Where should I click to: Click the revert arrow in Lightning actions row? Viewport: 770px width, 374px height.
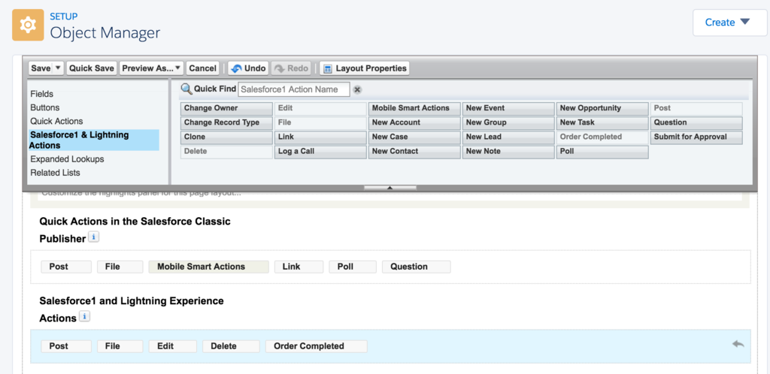pyautogui.click(x=738, y=344)
